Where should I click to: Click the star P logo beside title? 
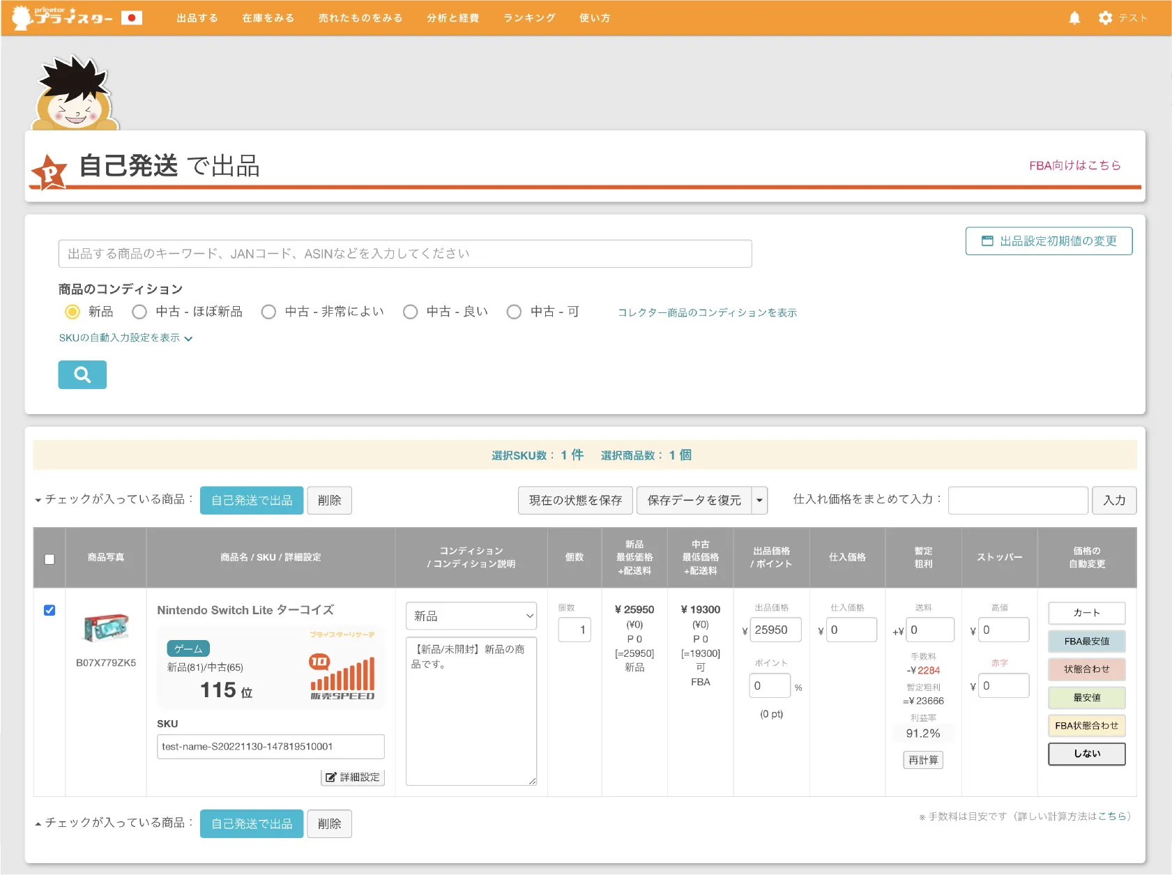pyautogui.click(x=50, y=172)
